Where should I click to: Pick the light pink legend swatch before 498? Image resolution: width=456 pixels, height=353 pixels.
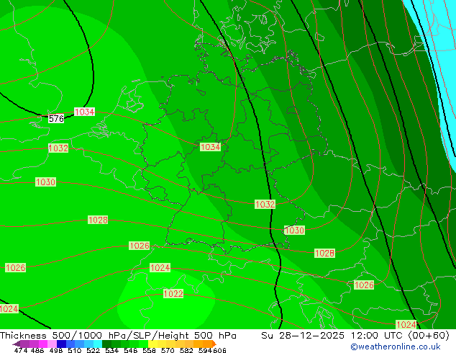click(52, 344)
